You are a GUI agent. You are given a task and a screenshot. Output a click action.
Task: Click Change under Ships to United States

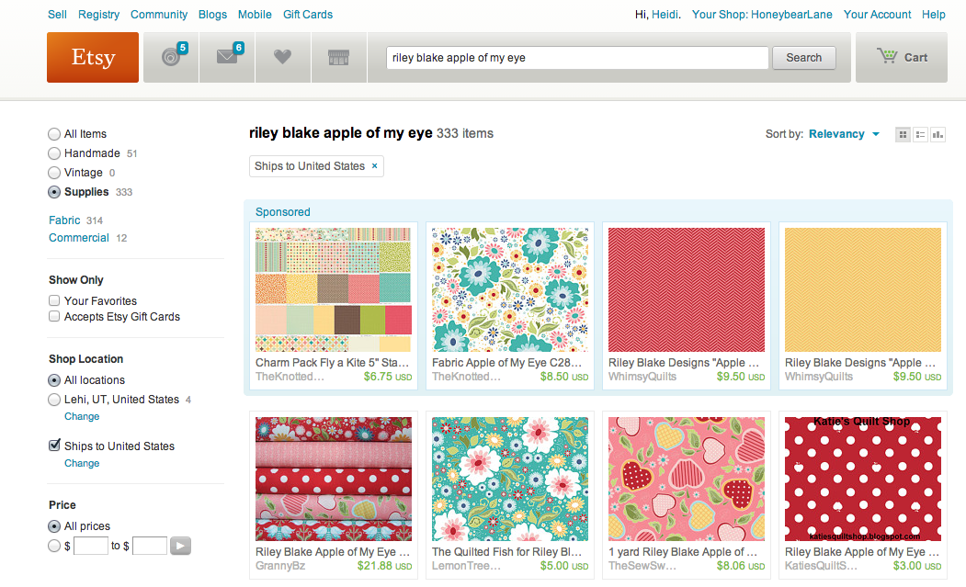tap(82, 463)
